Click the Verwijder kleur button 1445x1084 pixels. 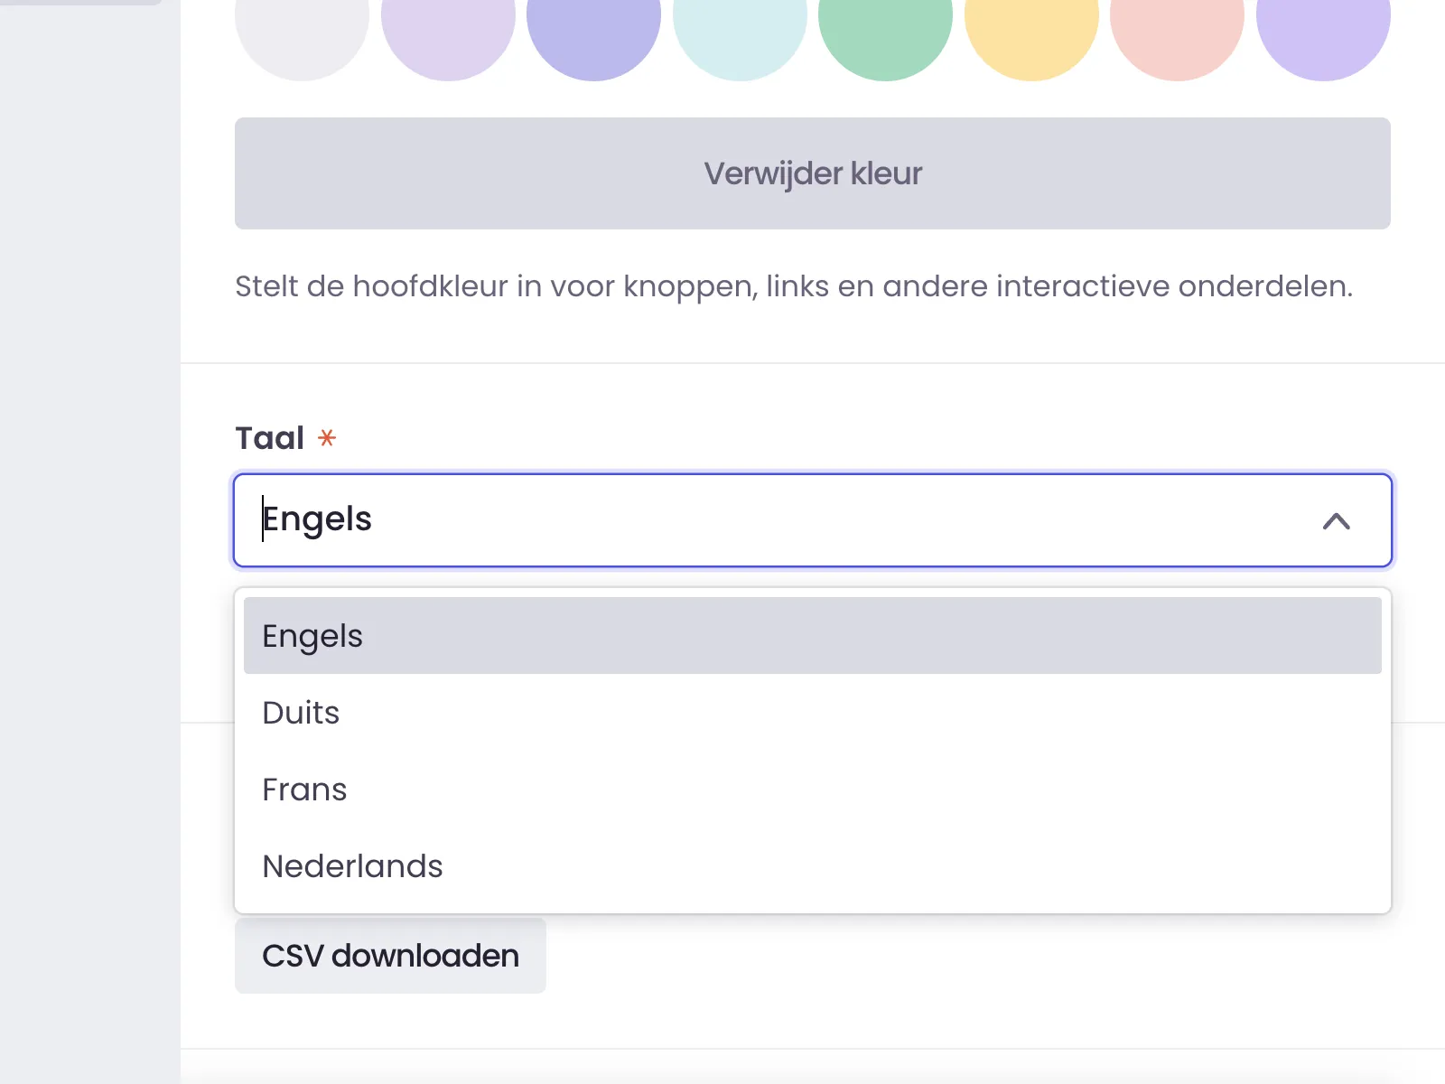pos(813,173)
